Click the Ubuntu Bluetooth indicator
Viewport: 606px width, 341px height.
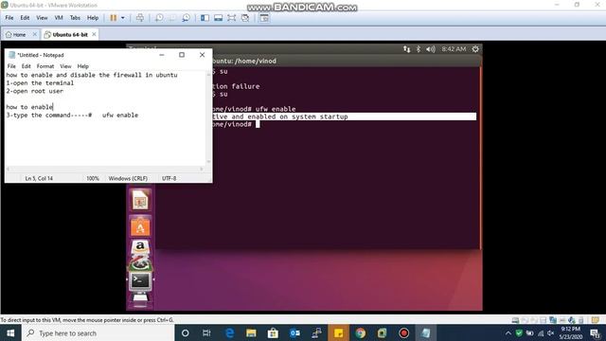pos(419,49)
